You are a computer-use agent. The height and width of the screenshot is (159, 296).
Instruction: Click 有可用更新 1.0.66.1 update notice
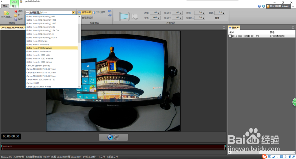278,6
